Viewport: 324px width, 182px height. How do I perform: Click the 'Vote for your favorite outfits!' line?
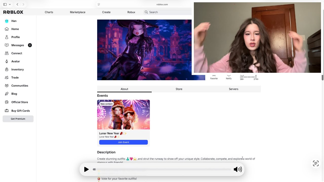point(117,179)
